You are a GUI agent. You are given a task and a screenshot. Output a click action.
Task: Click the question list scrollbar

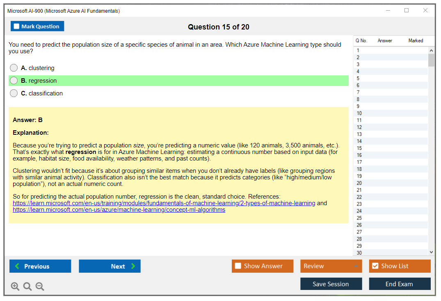pyautogui.click(x=431, y=61)
